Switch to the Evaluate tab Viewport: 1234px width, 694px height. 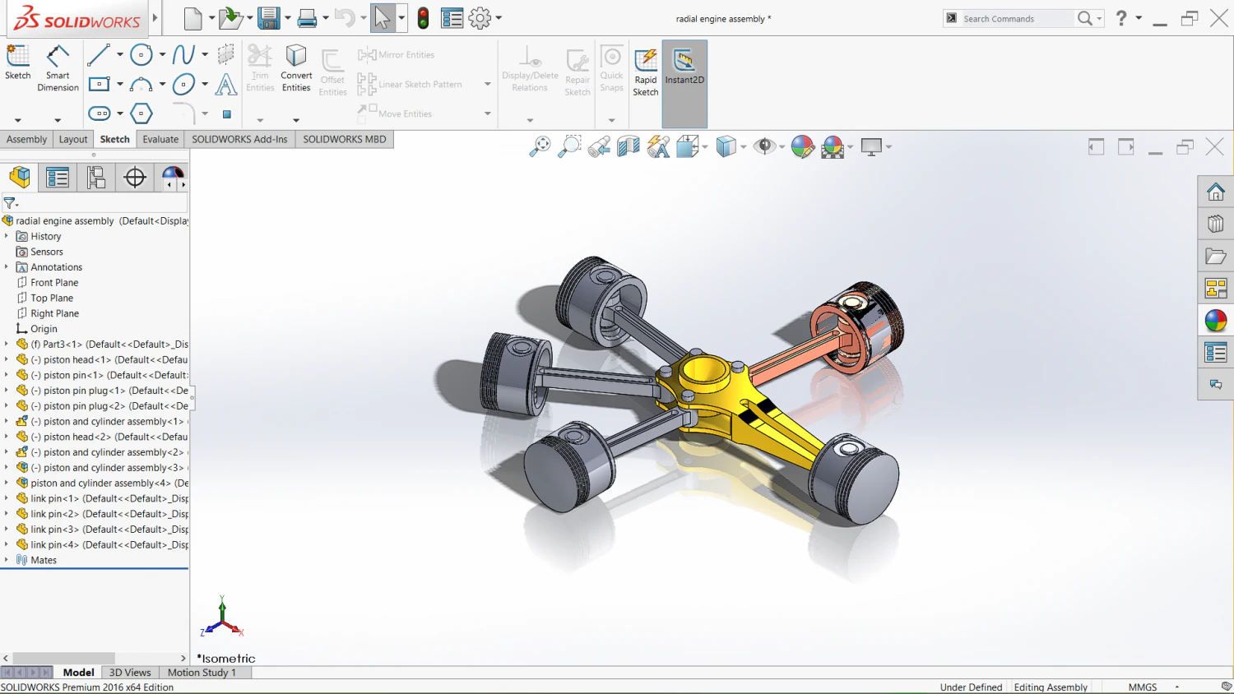(x=160, y=139)
